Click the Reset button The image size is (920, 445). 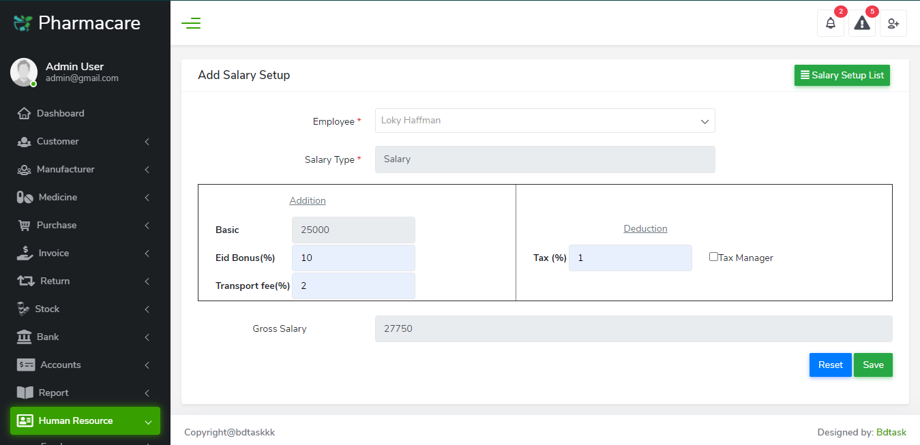pyautogui.click(x=830, y=365)
